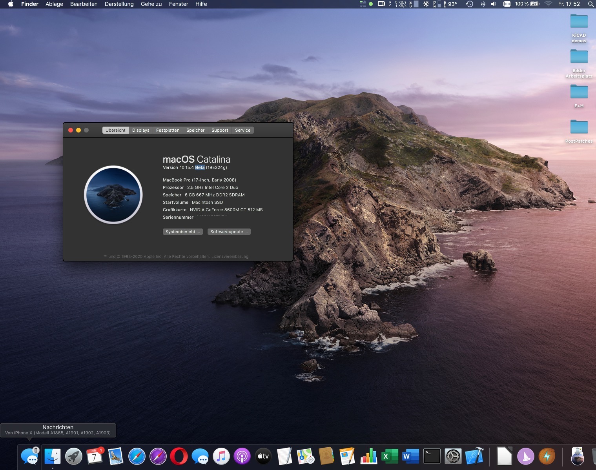Viewport: 596px width, 470px height.
Task: Open the Festplatten tab
Action: pos(168,130)
